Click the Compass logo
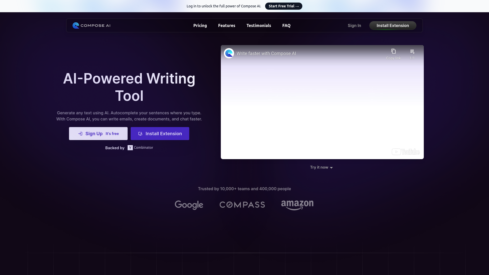Screen dimensions: 489x275 click(242, 205)
